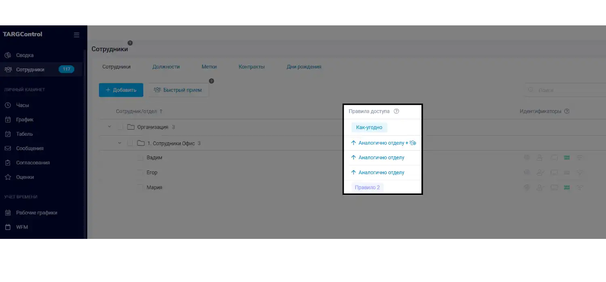Click the Оценки star icon
This screenshot has height=282, width=606.
(x=8, y=177)
